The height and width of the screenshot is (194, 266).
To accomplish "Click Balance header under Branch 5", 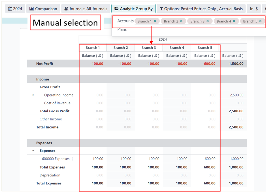I will click(205, 56).
